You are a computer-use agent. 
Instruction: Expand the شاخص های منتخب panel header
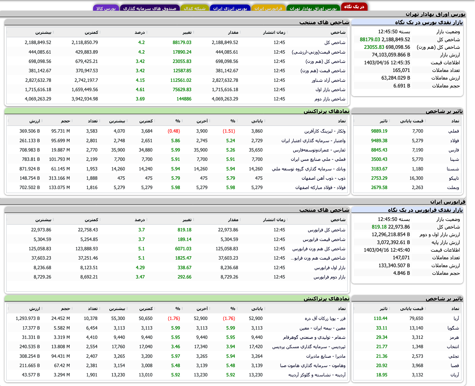click(325, 23)
